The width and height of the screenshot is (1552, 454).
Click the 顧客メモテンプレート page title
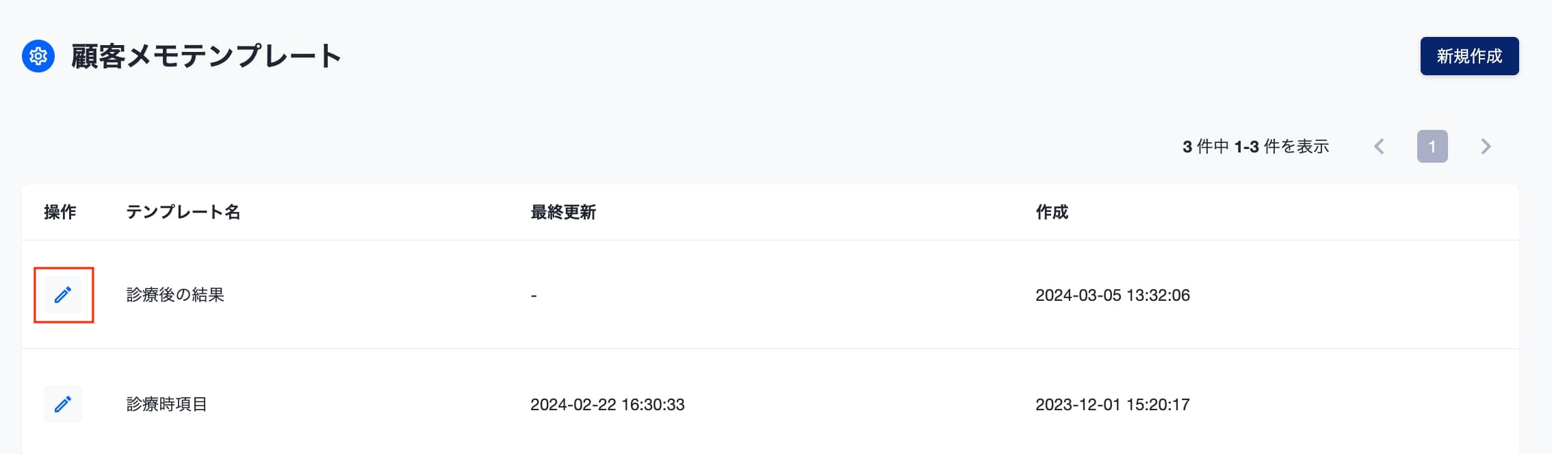[206, 56]
